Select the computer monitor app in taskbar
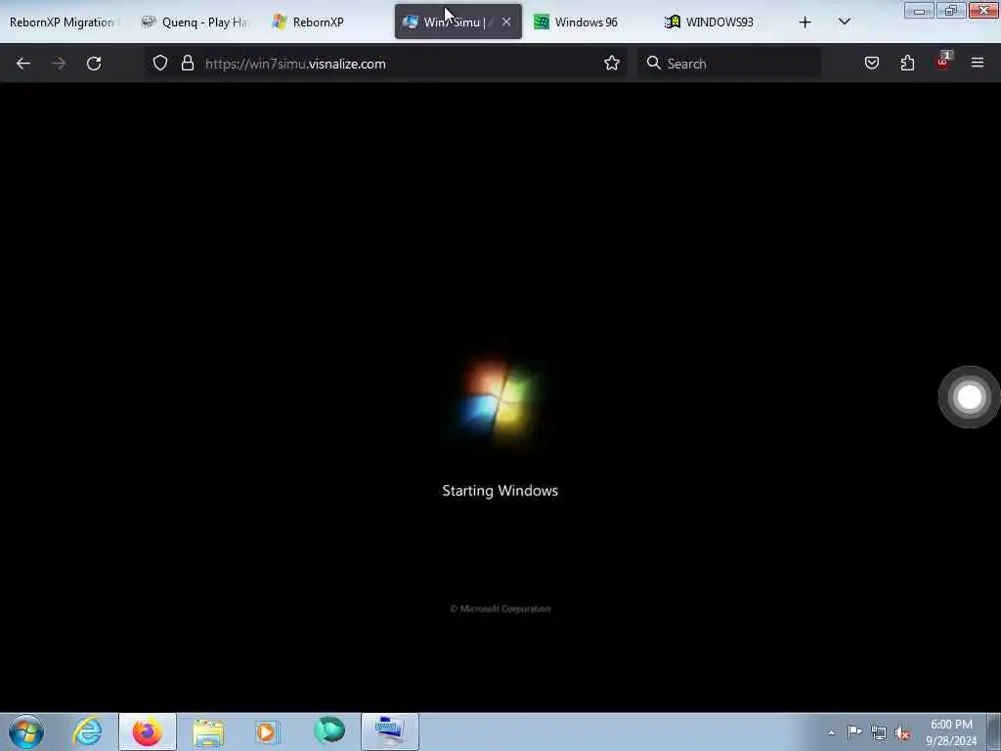 pyautogui.click(x=390, y=731)
